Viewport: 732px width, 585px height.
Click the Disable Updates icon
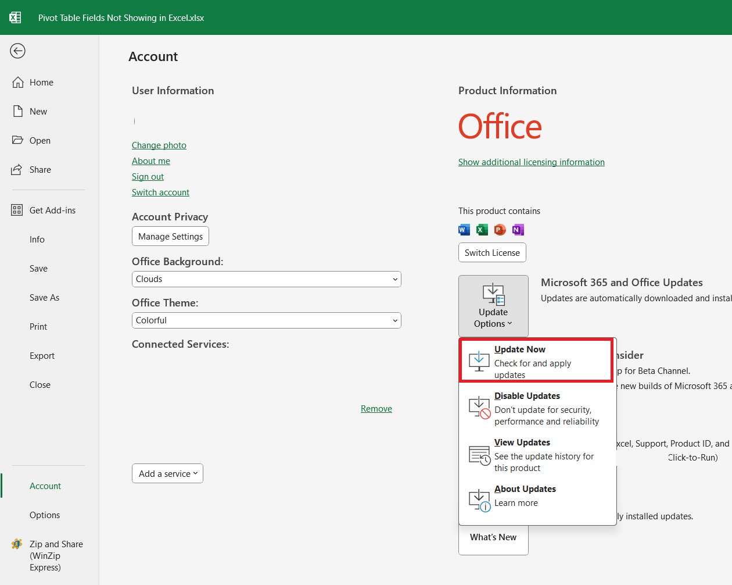click(x=480, y=408)
